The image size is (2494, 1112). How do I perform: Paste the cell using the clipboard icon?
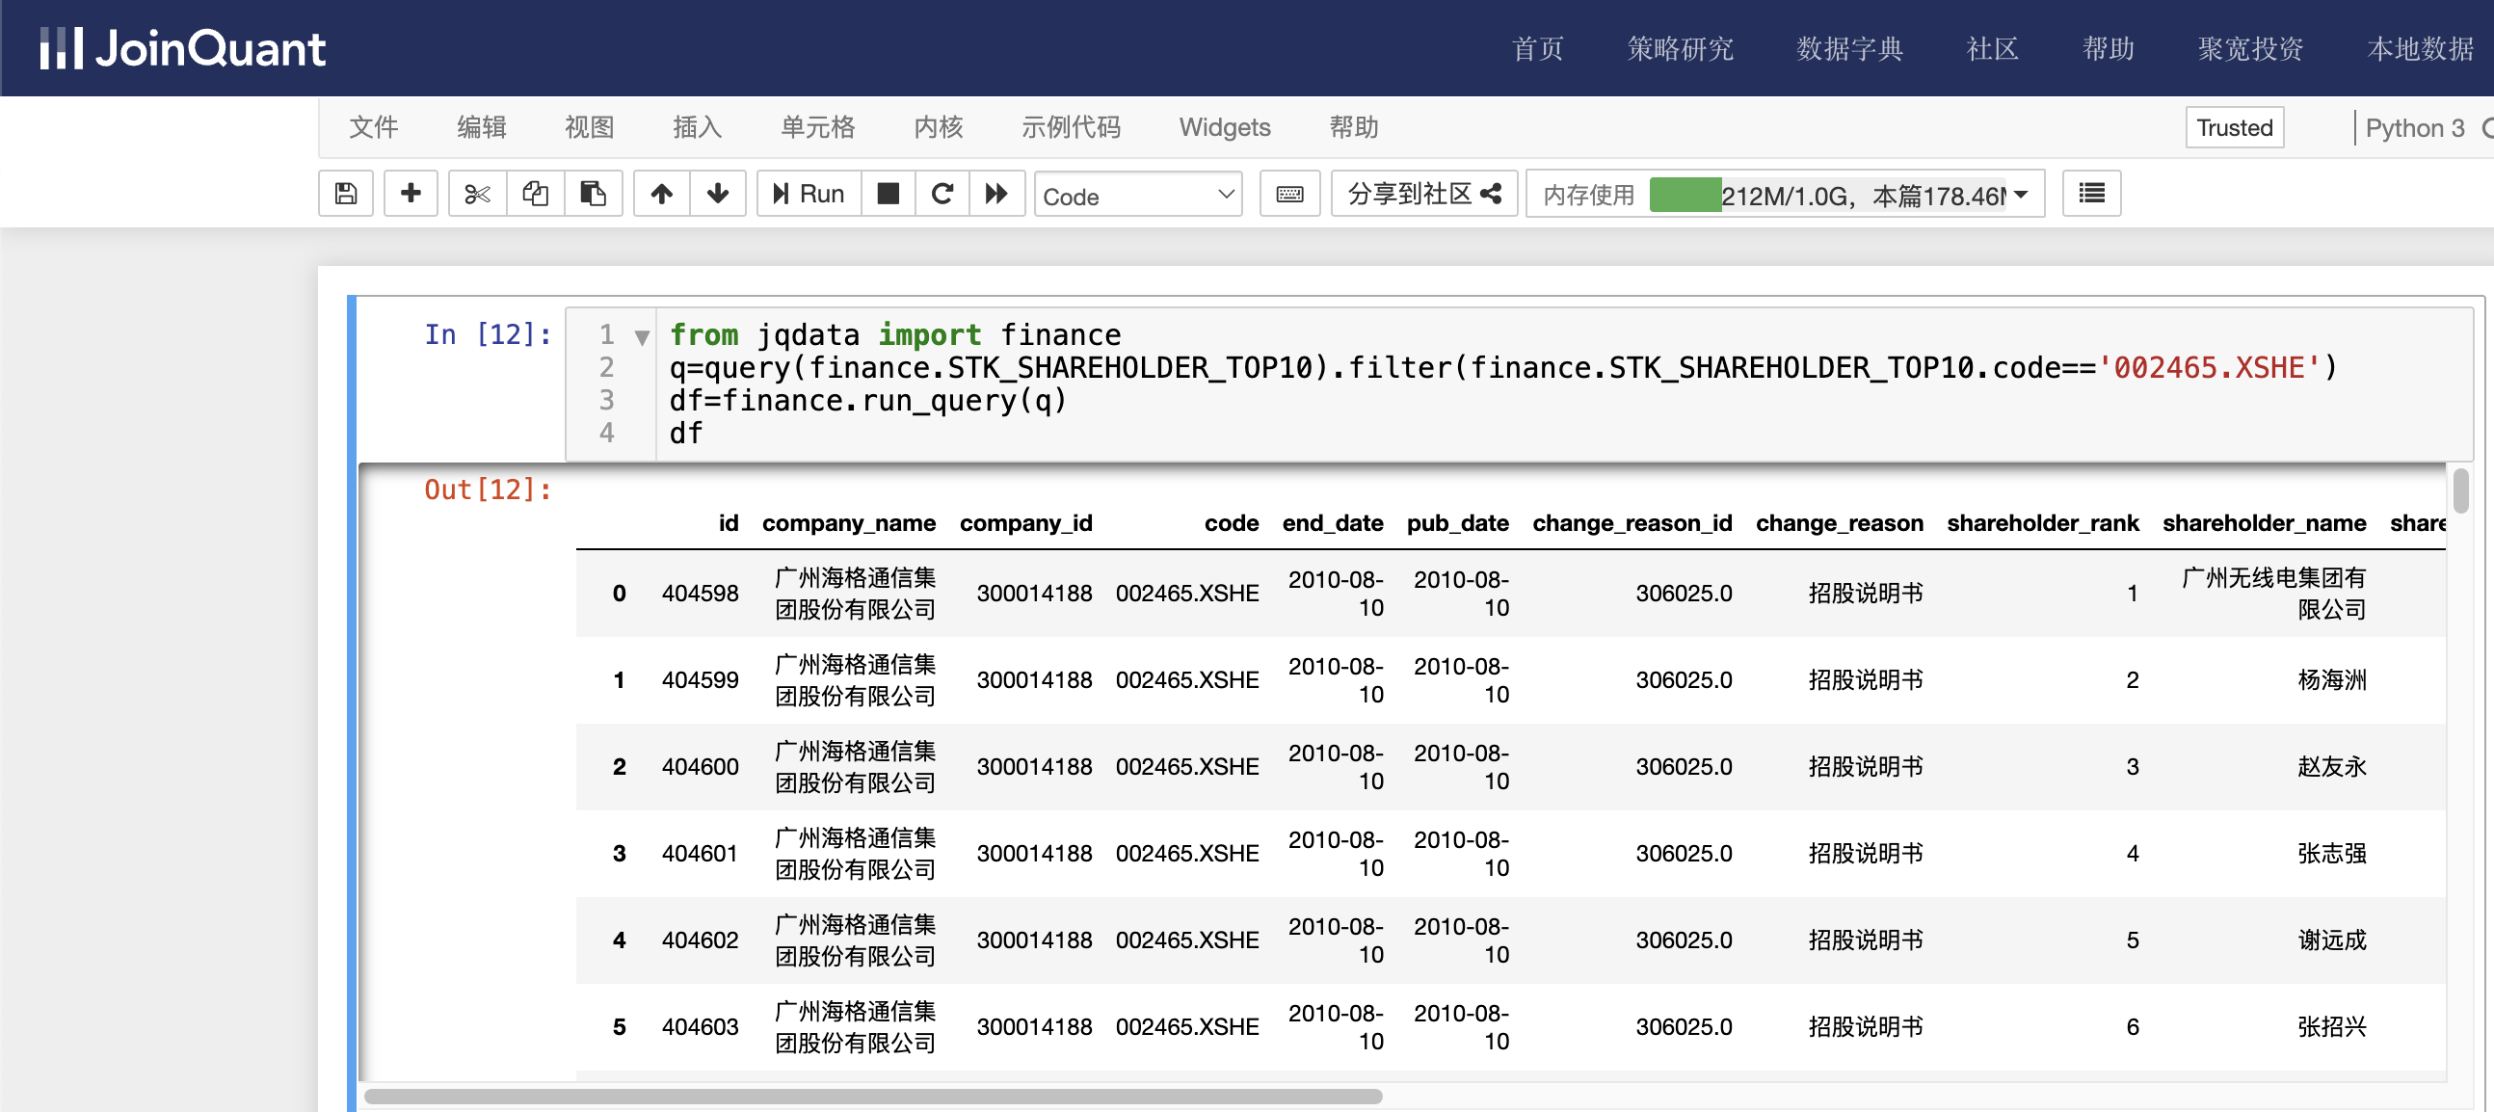click(593, 195)
